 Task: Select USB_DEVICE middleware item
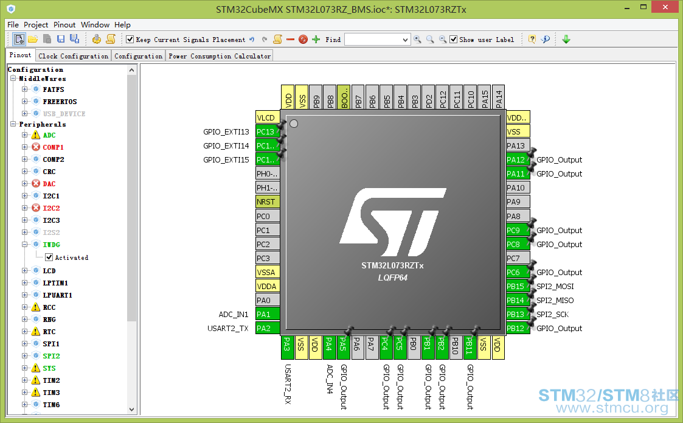[x=64, y=113]
